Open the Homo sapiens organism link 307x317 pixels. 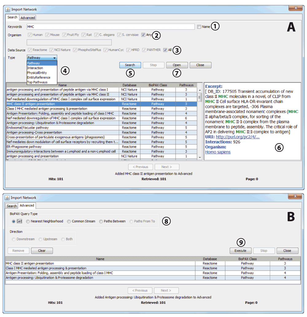pos(218,152)
